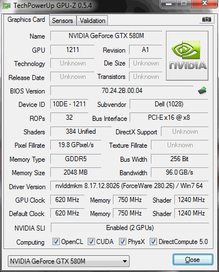
Task: Switch to the Validation tab
Action: click(92, 21)
